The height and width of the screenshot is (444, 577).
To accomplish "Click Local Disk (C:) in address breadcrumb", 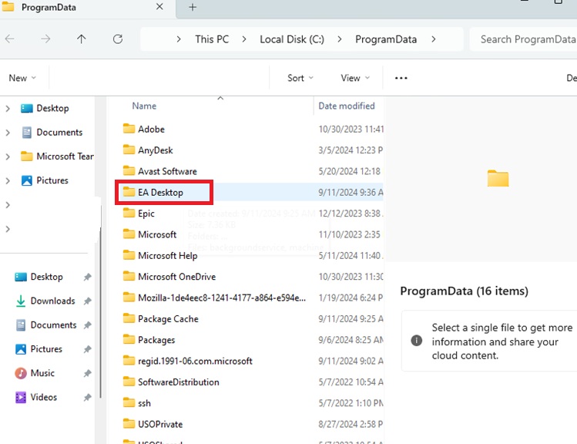I will click(291, 39).
